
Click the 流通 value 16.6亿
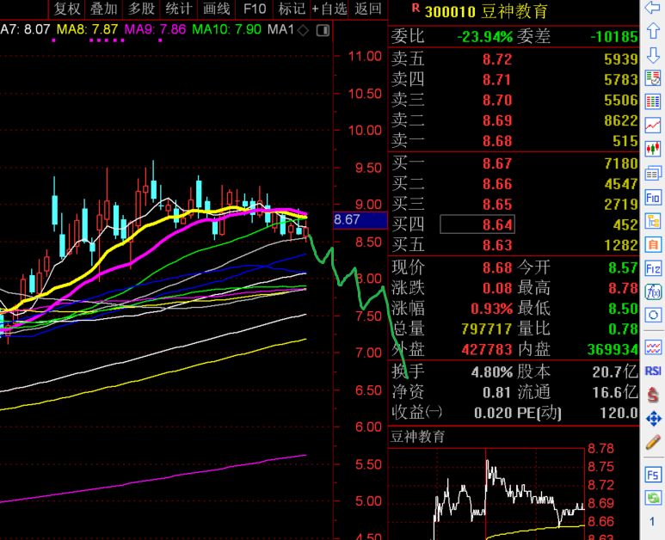pyautogui.click(x=615, y=392)
